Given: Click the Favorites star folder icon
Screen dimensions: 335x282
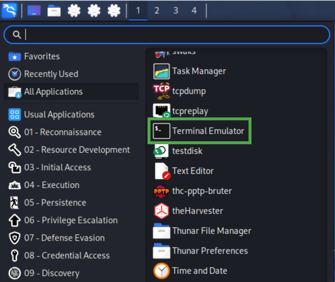Looking at the screenshot, I should click(x=14, y=56).
